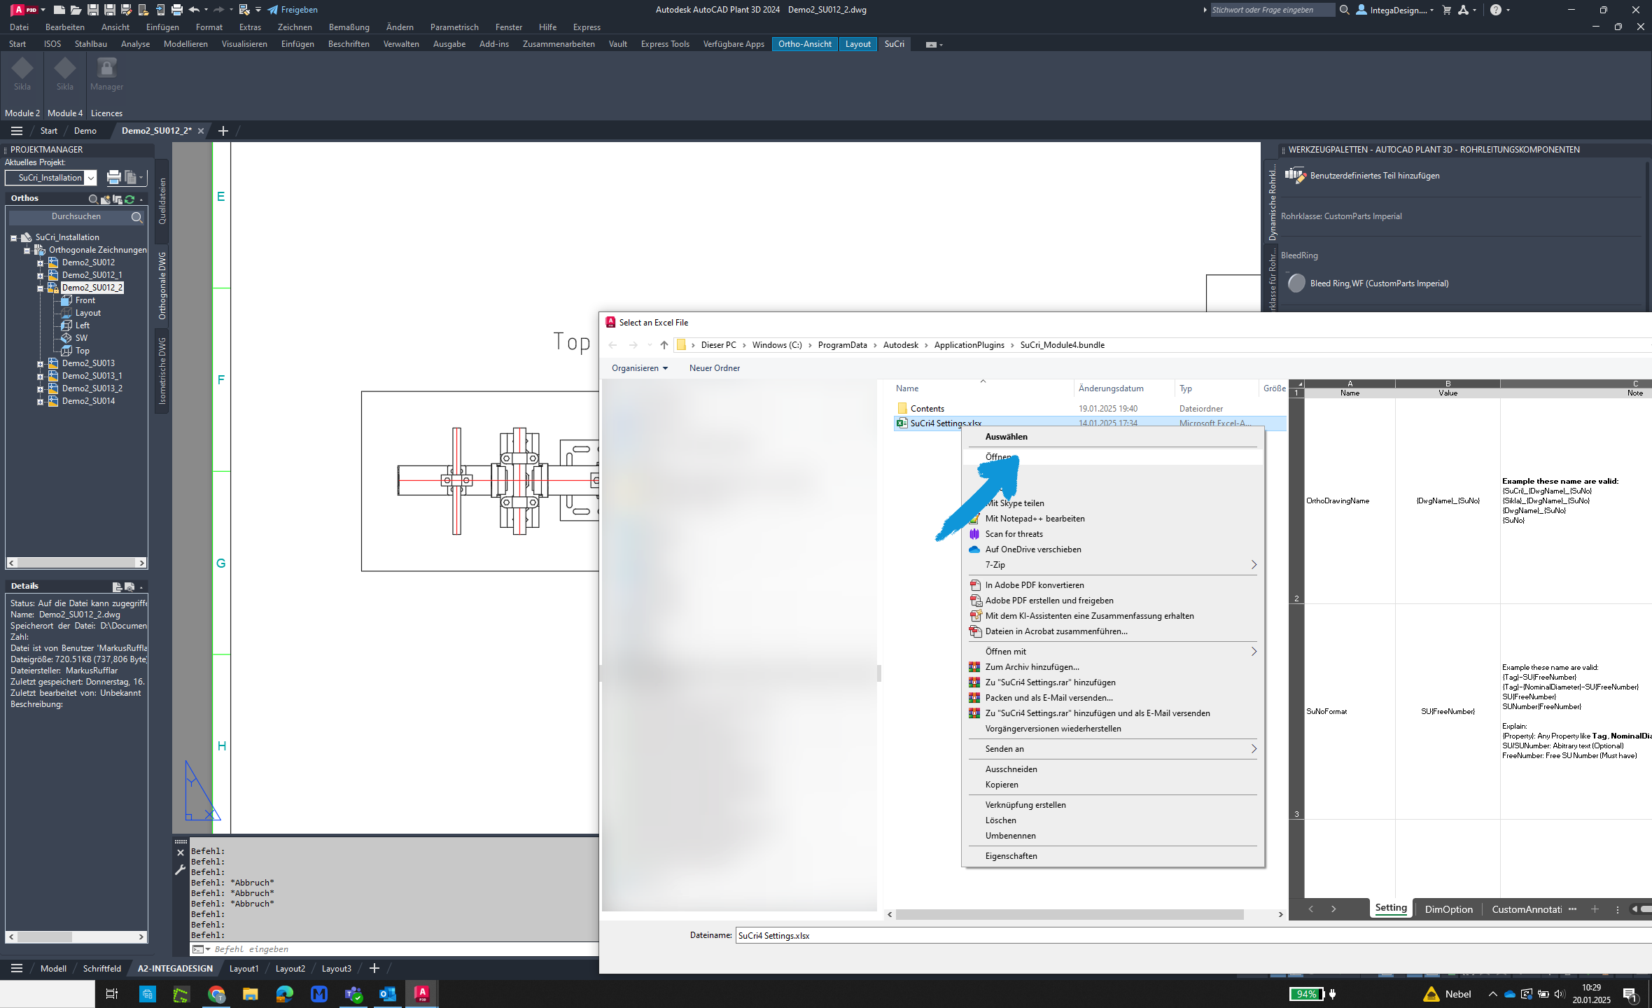Image resolution: width=1652 pixels, height=1008 pixels.
Task: Select the Contents folder in file list
Action: [927, 409]
